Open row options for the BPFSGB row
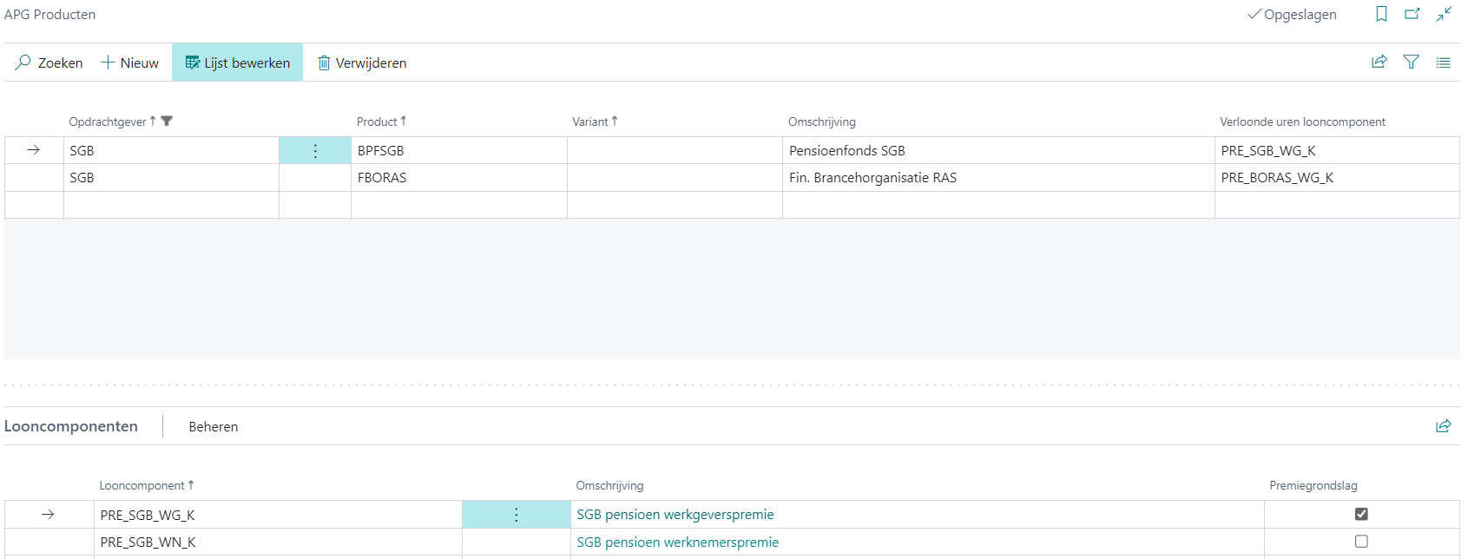The width and height of the screenshot is (1468, 559). (x=315, y=151)
